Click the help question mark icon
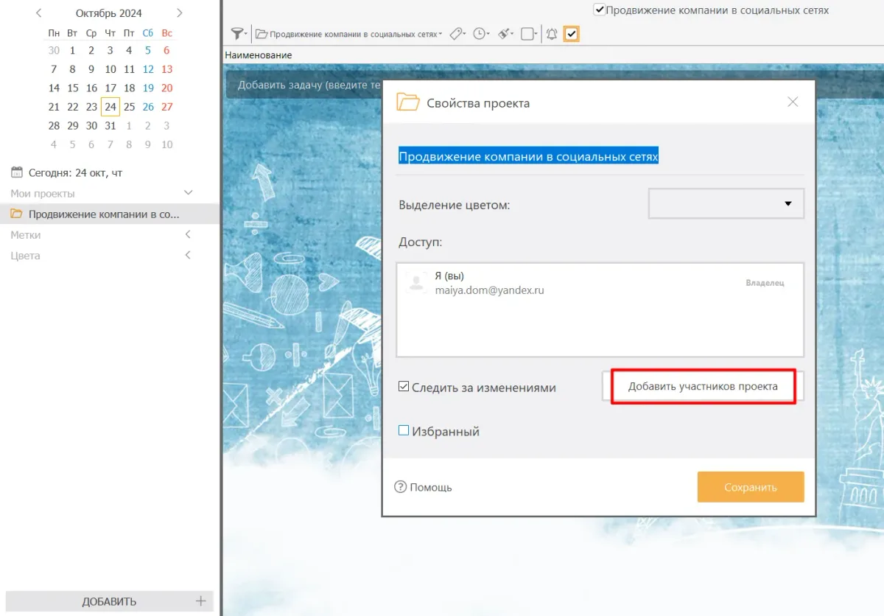Screen dimensions: 884x616 click(x=401, y=487)
